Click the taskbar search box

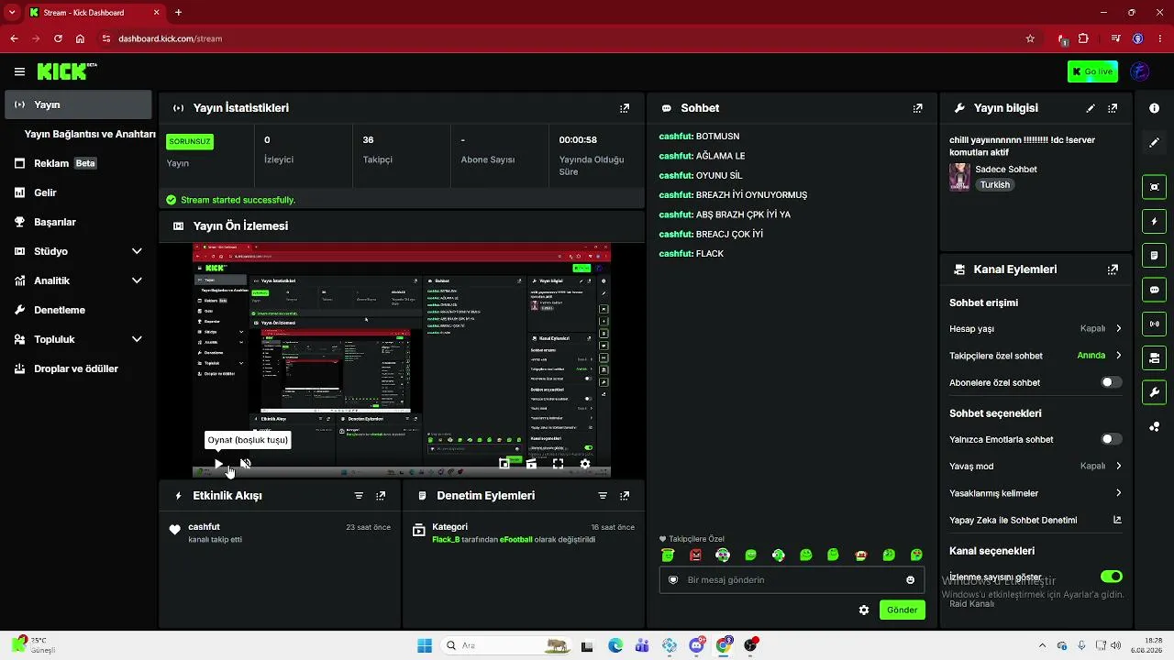(505, 645)
